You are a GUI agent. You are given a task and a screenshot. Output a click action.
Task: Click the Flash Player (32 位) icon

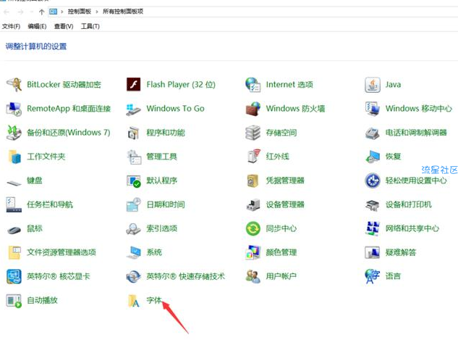point(133,85)
